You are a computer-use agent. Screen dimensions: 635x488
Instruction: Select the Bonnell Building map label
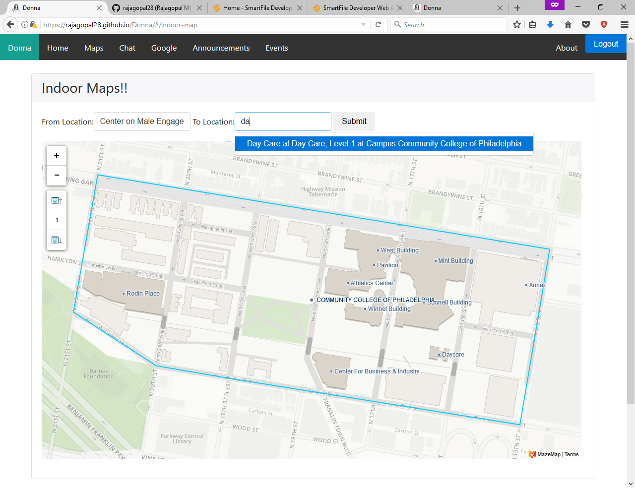[x=449, y=303]
